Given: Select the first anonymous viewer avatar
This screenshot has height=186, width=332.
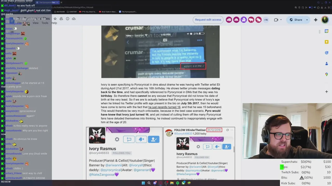Looking at the screenshot, I should [229, 20].
